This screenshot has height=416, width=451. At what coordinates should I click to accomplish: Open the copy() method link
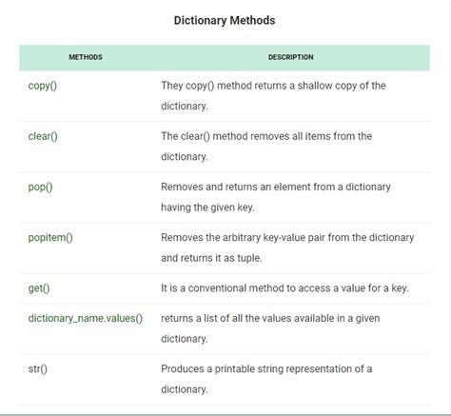click(43, 86)
